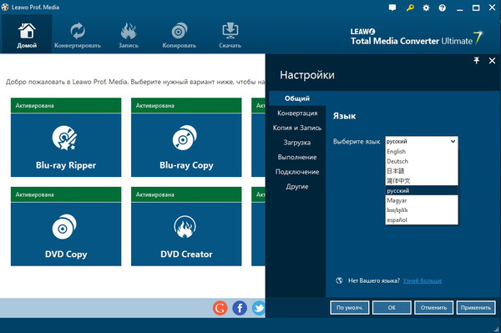Choose Magyar in the language list
Image resolution: width=501 pixels, height=333 pixels.
coord(422,200)
